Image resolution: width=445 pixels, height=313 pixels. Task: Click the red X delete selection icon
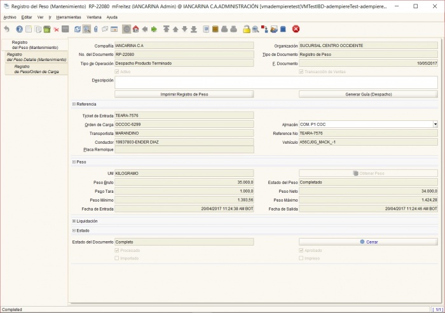click(x=56, y=29)
